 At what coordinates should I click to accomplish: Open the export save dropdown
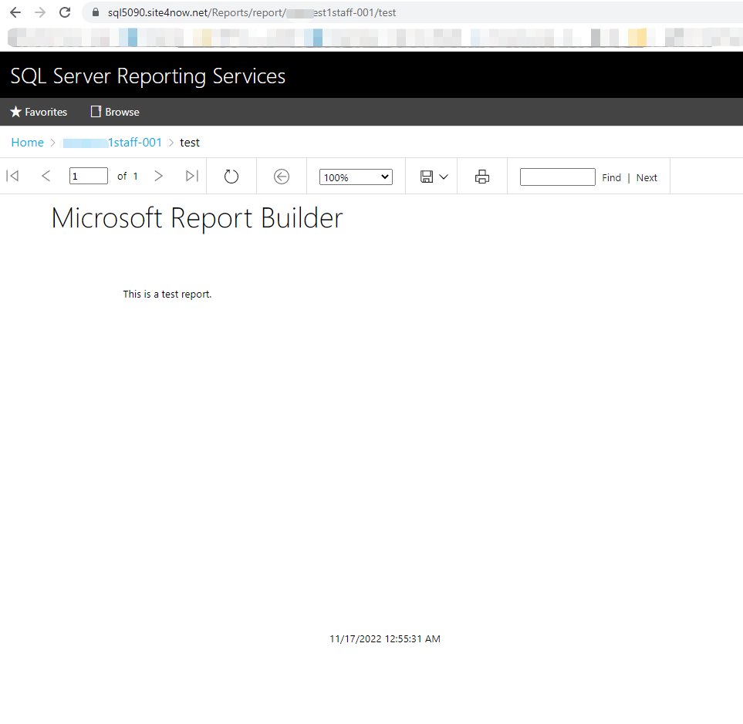pos(427,176)
